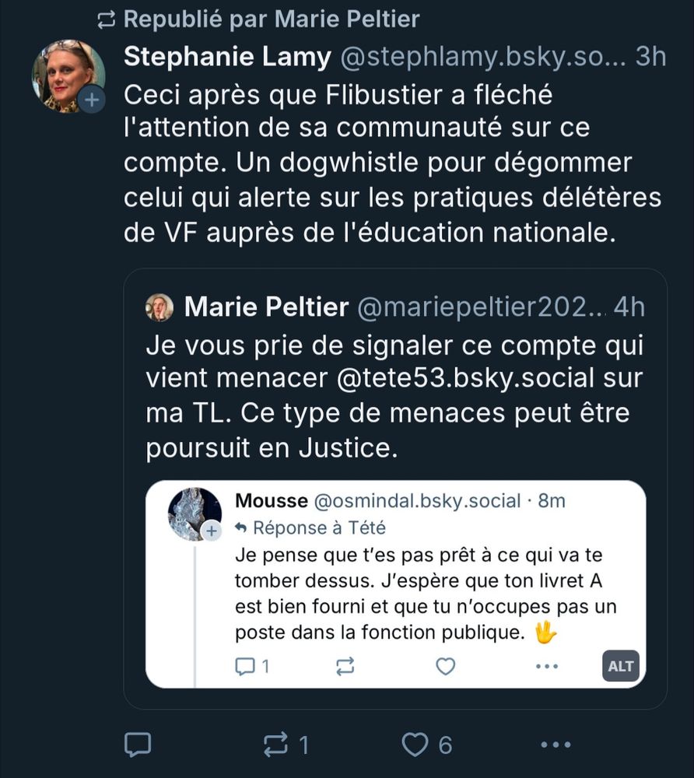Follow Stephanie Lamy via avatar plus badge

click(x=92, y=100)
